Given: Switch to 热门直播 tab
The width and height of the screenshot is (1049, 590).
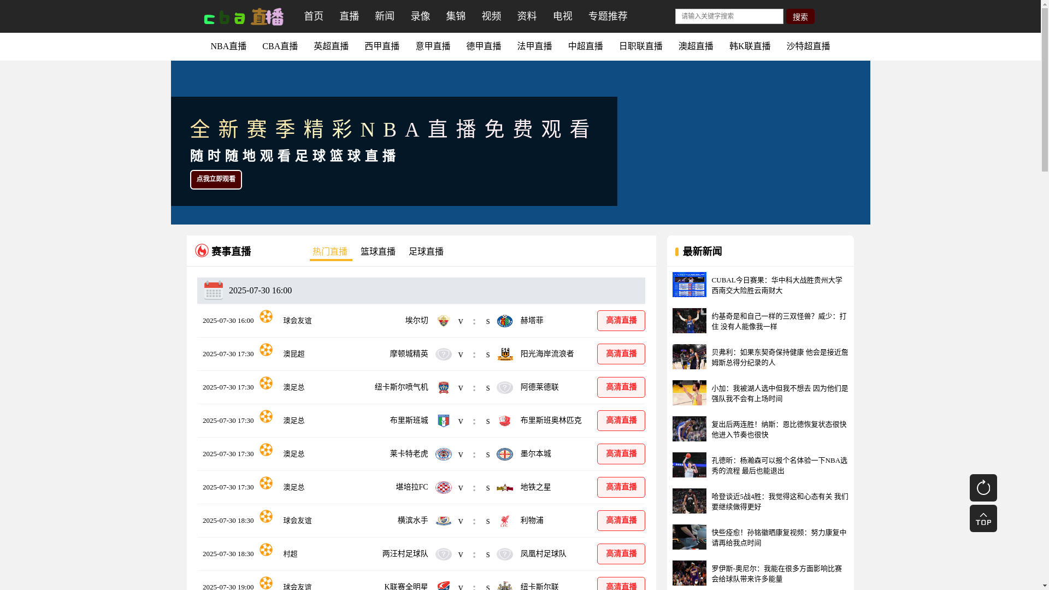Looking at the screenshot, I should 330,252.
